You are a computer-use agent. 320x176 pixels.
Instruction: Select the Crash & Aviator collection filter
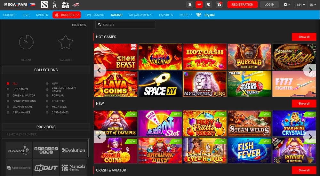pyautogui.click(x=21, y=96)
